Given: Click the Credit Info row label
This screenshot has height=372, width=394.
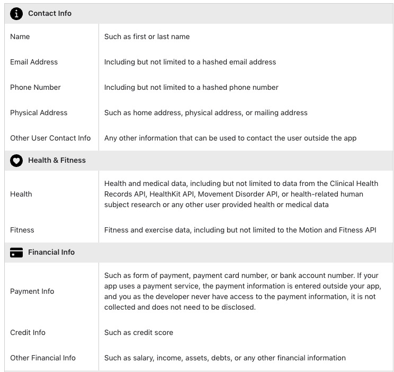Looking at the screenshot, I should tap(28, 332).
